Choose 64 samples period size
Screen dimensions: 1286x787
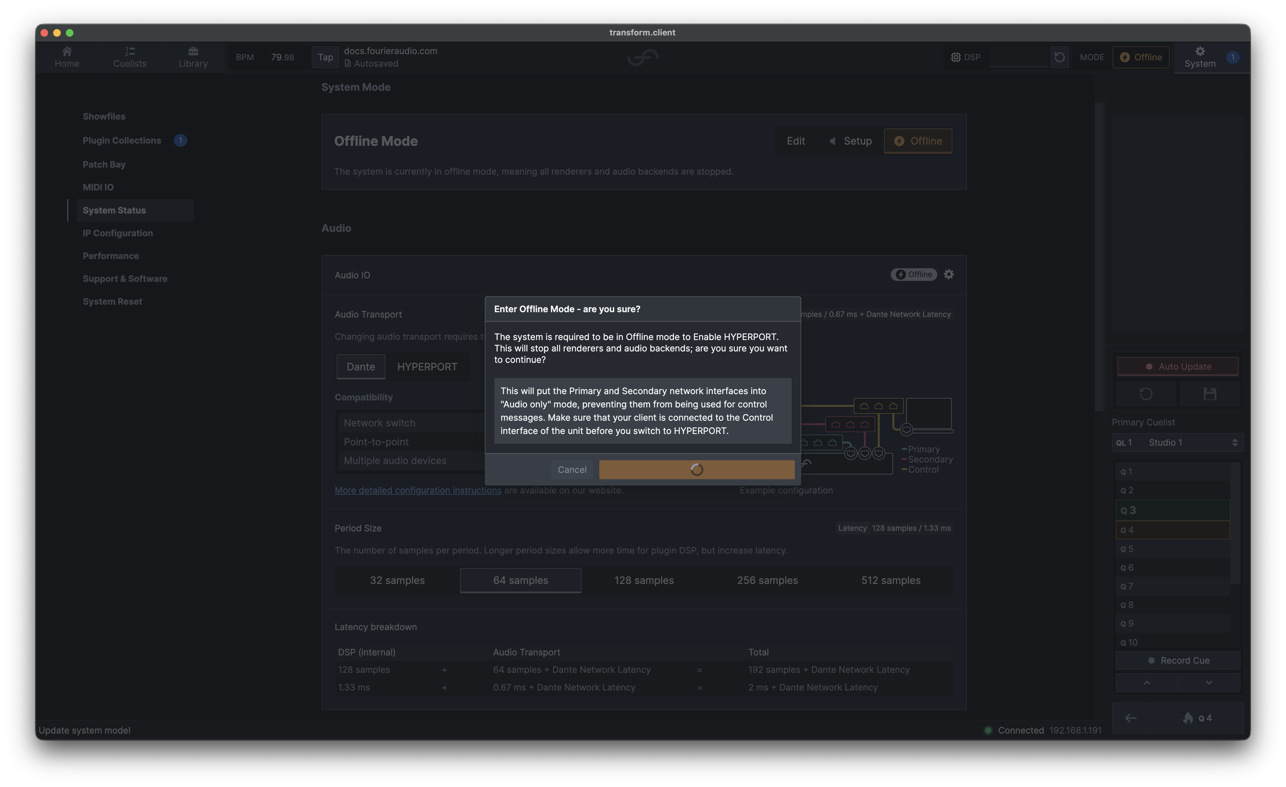click(520, 580)
